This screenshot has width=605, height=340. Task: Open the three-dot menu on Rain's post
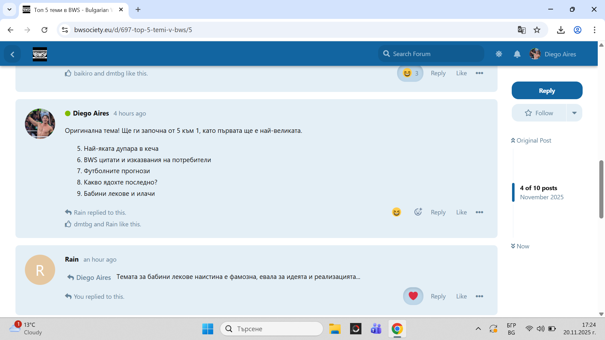(479, 296)
